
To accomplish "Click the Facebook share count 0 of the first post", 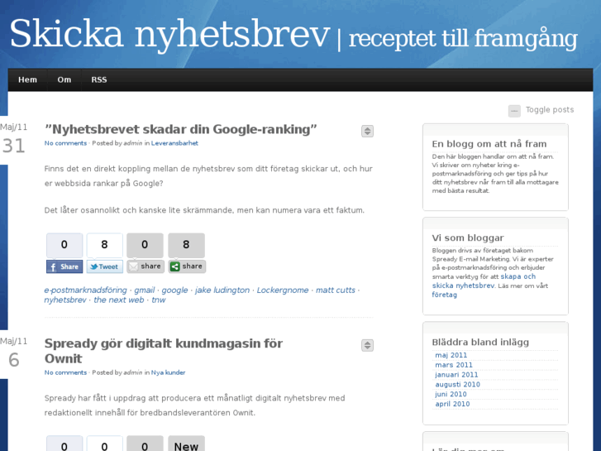I will [x=64, y=245].
